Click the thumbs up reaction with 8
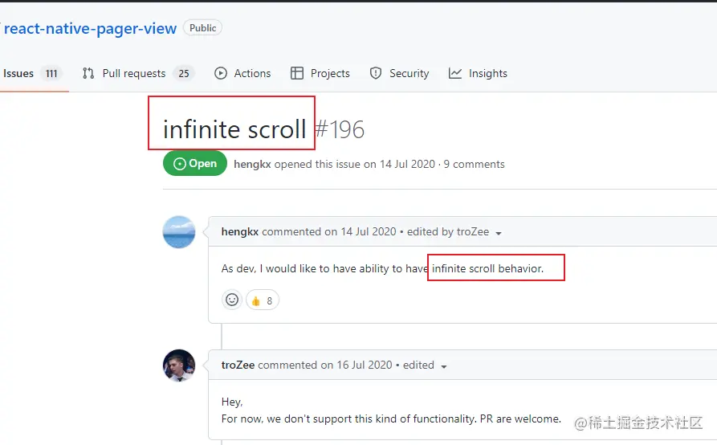The image size is (717, 445). click(263, 300)
